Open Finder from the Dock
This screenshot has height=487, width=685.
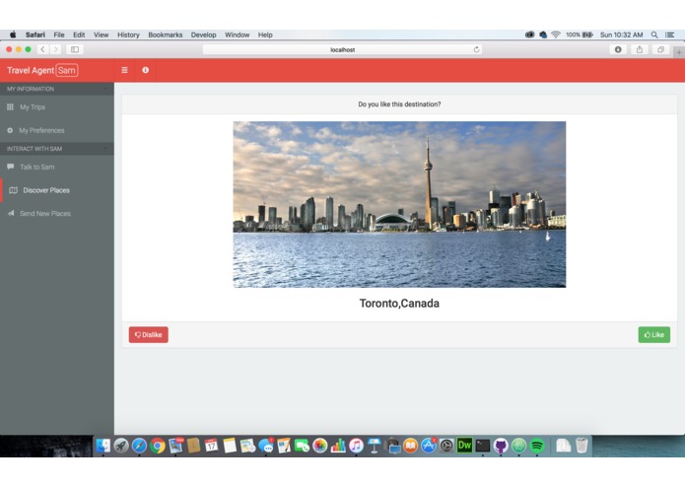pos(103,446)
